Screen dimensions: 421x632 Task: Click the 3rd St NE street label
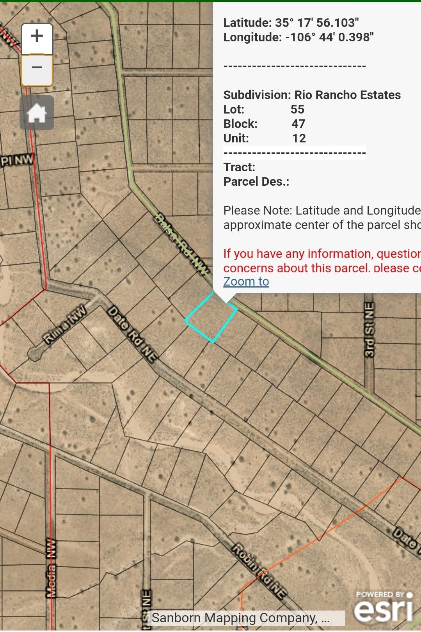point(369,330)
